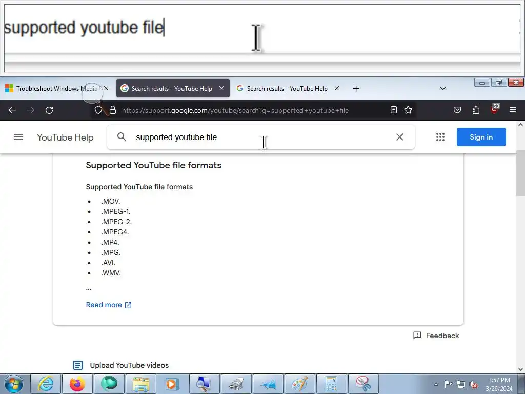Open a new tab with the plus button

click(x=356, y=88)
